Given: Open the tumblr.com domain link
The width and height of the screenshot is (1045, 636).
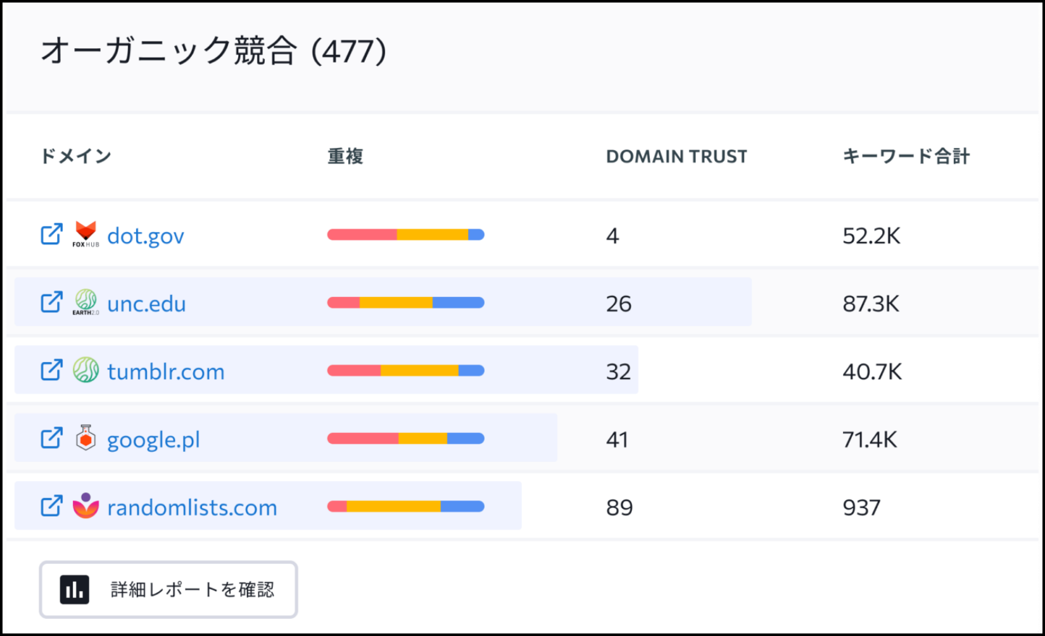Looking at the screenshot, I should click(x=166, y=371).
